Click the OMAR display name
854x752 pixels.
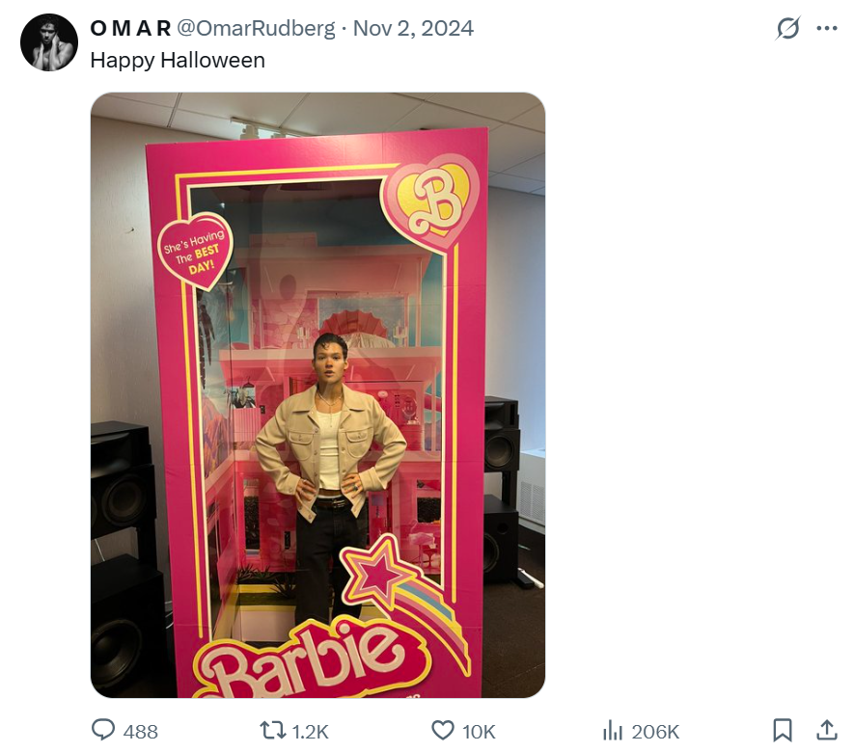point(130,28)
